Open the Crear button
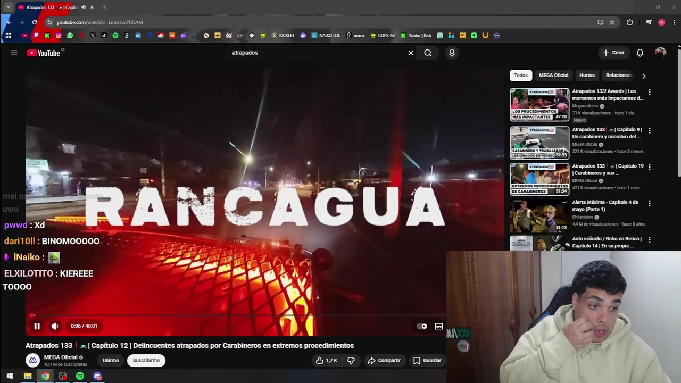The height and width of the screenshot is (383, 681). tap(613, 53)
